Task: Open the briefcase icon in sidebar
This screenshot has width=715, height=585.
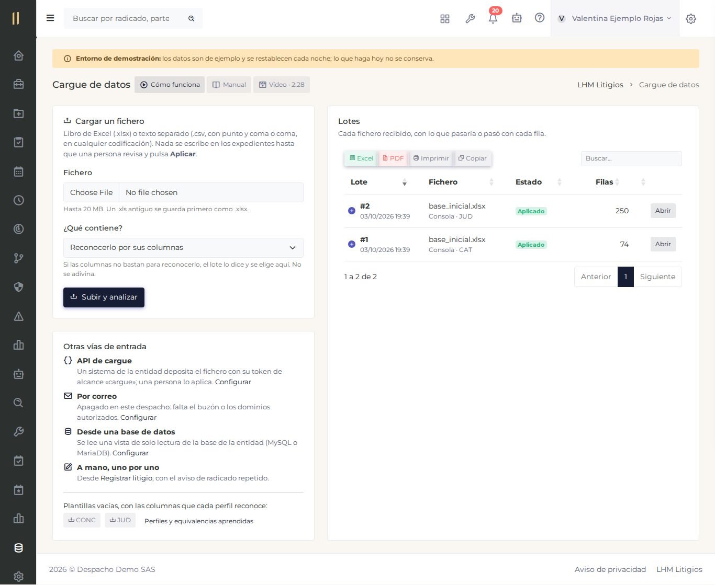Action: pos(18,84)
